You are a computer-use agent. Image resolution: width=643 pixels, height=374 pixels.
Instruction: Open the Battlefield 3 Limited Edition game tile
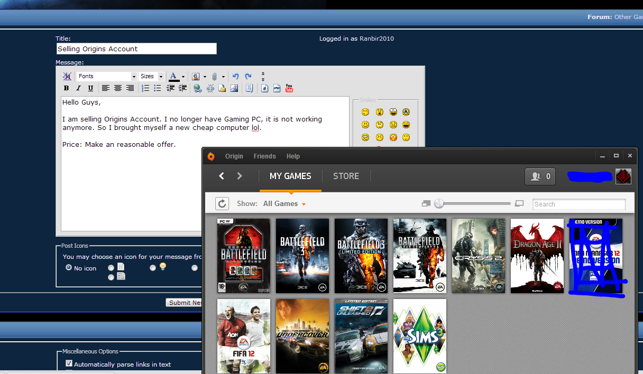pos(361,256)
